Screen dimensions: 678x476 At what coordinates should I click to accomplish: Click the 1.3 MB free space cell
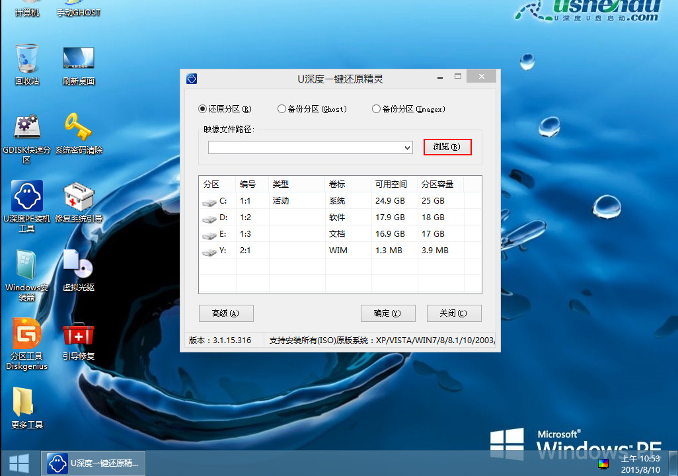click(x=389, y=251)
